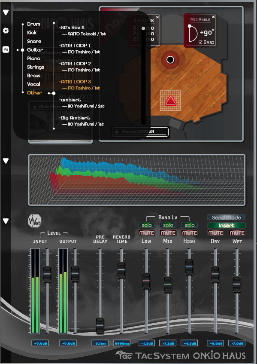Open the Source-CENTER selector
Screen dimensions: 257x364
pyautogui.click(x=140, y=132)
